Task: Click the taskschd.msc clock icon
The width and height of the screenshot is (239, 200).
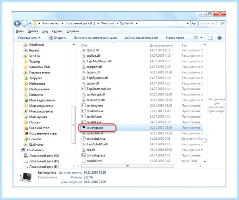Action: click(x=84, y=139)
